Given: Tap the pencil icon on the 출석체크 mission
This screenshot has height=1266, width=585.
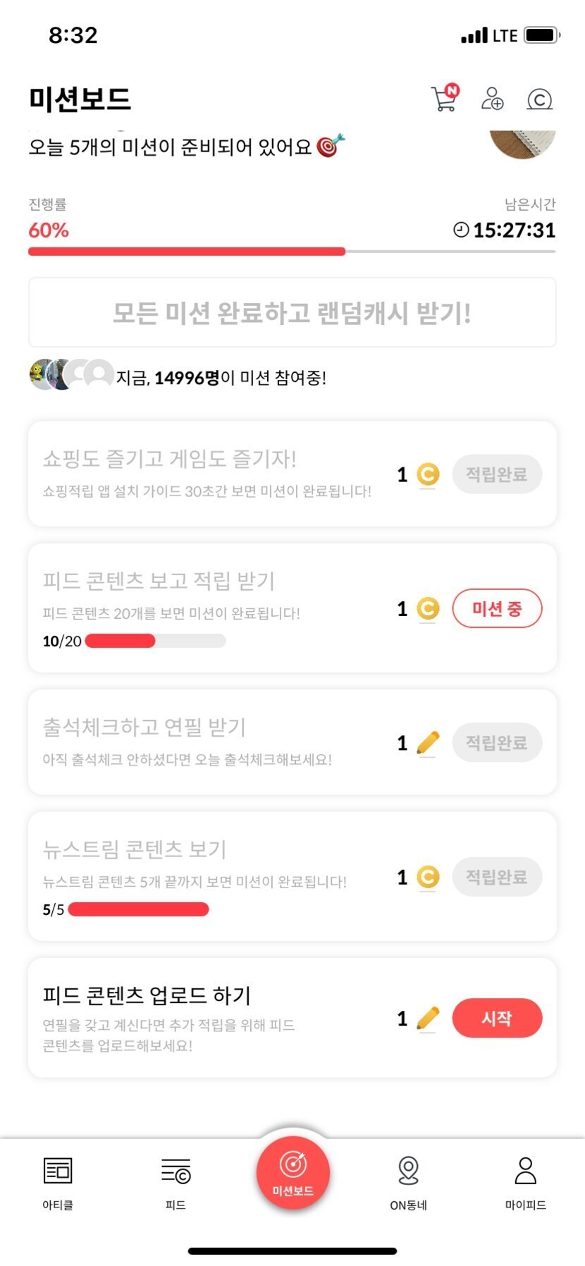Looking at the screenshot, I should tap(428, 743).
